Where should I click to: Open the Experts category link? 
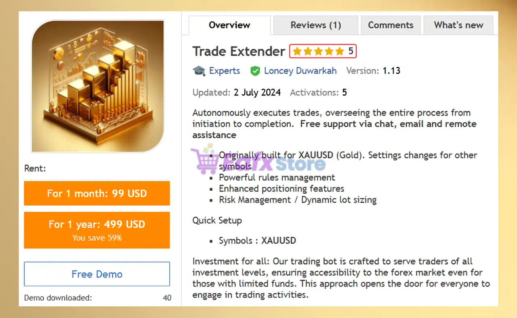(x=225, y=71)
